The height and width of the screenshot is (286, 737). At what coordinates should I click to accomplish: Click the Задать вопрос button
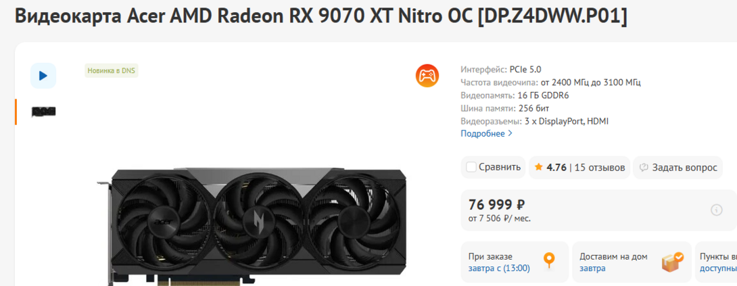677,168
